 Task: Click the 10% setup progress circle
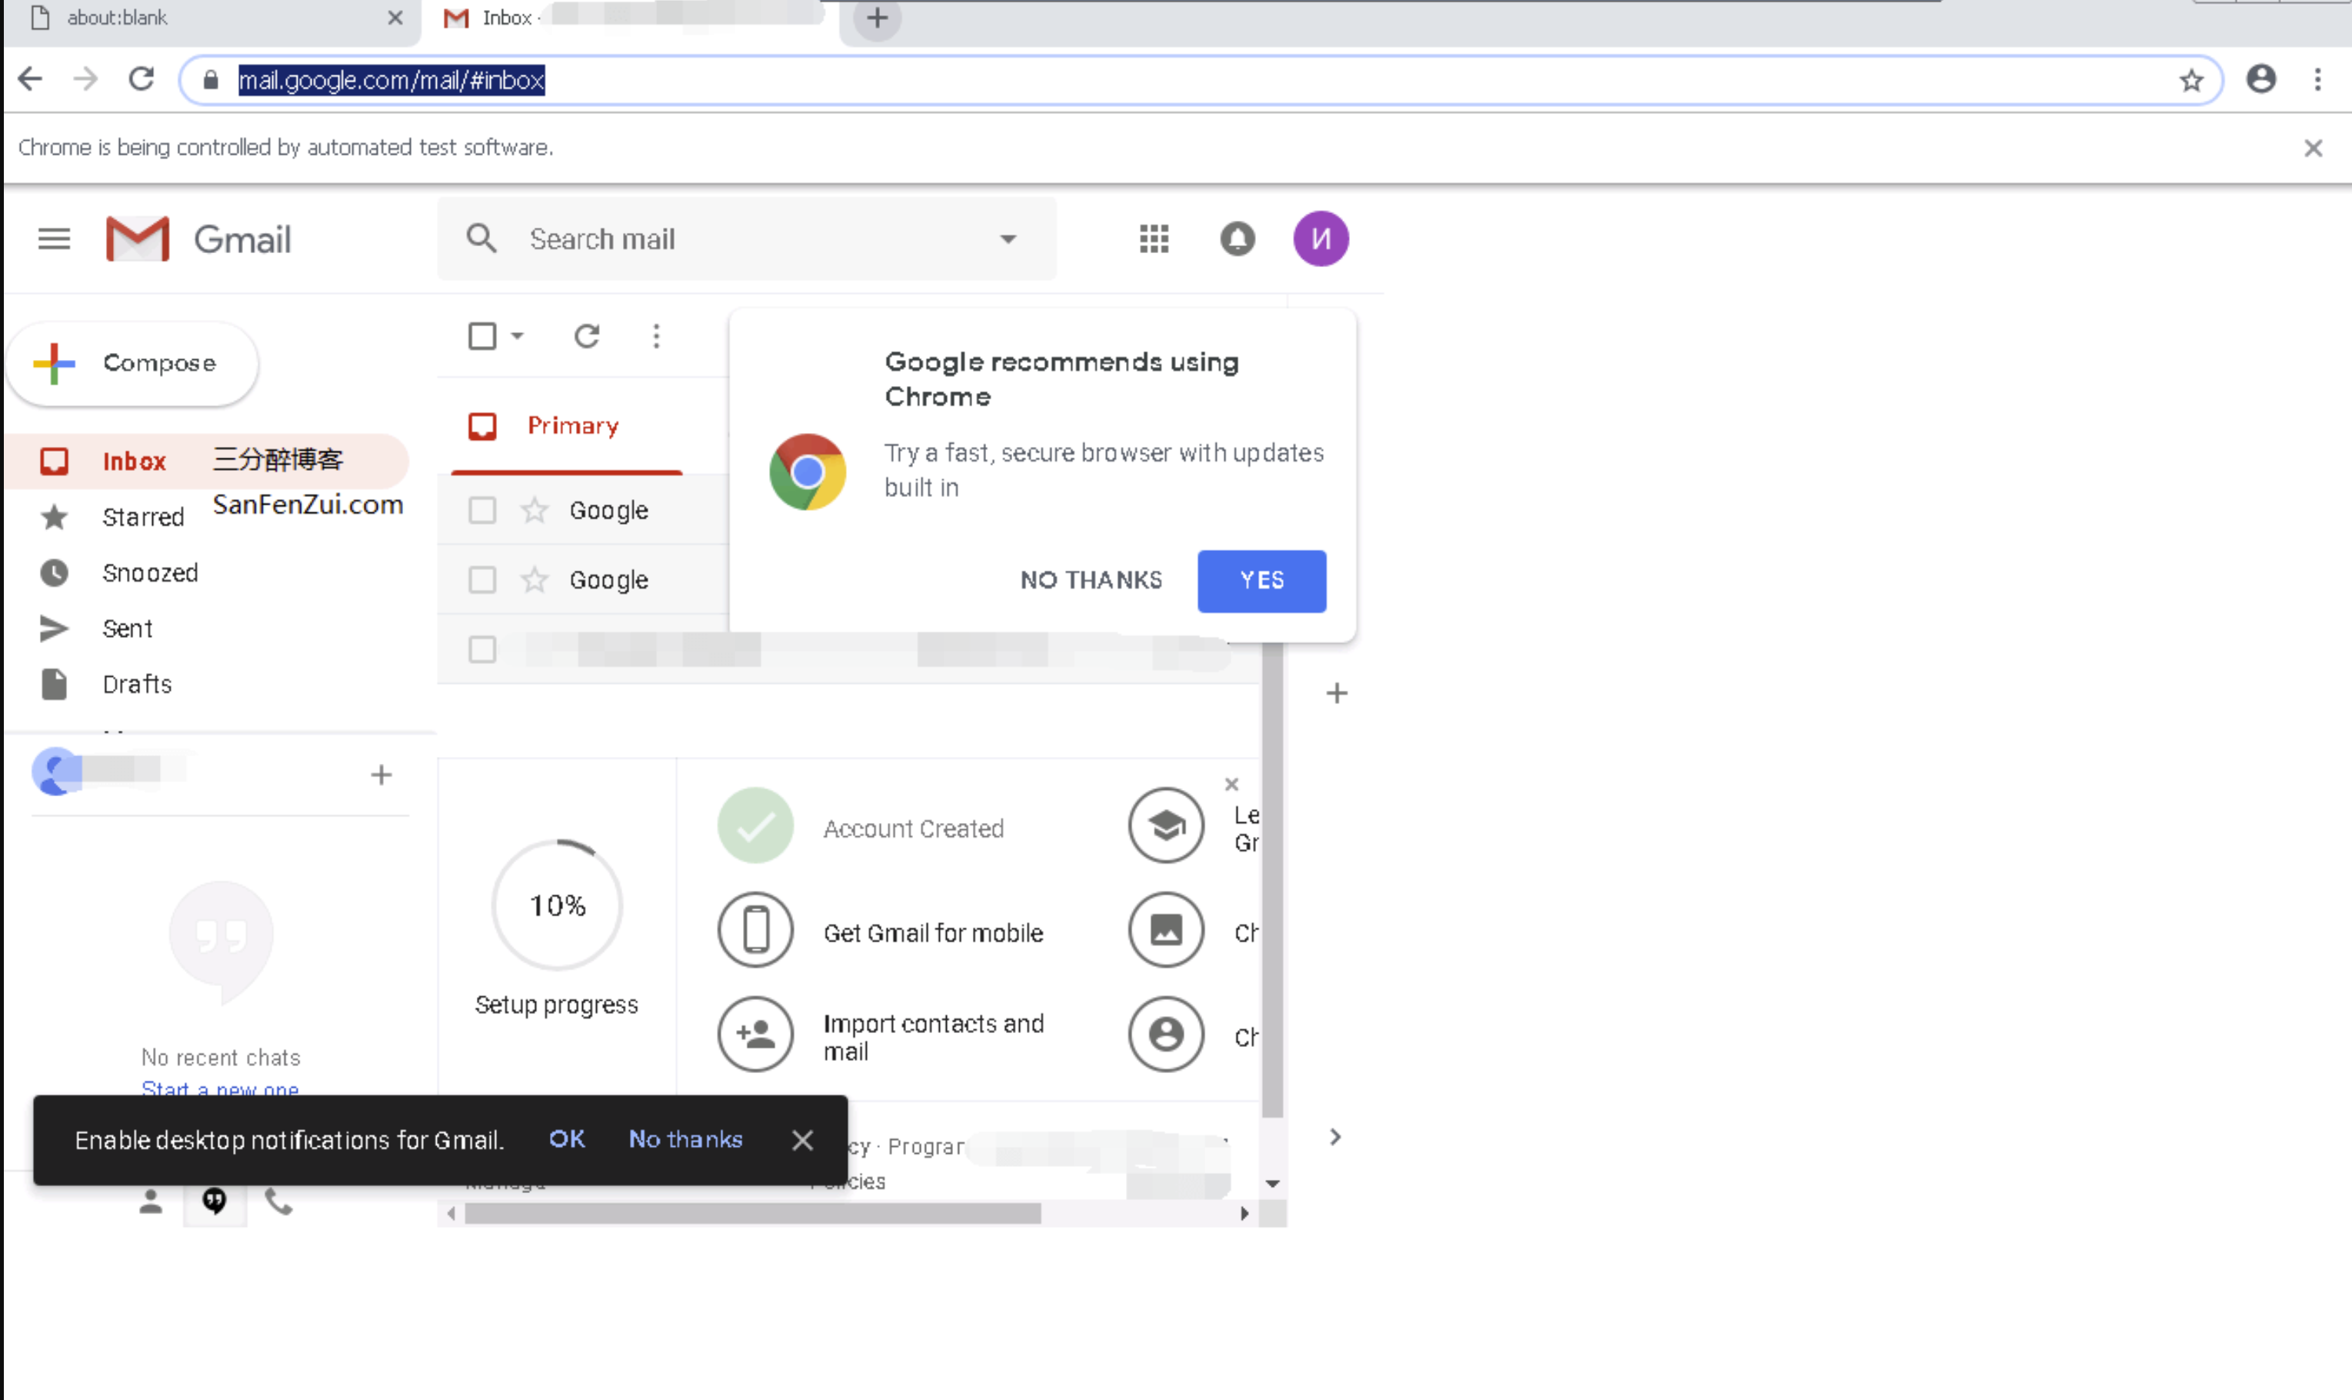(556, 905)
